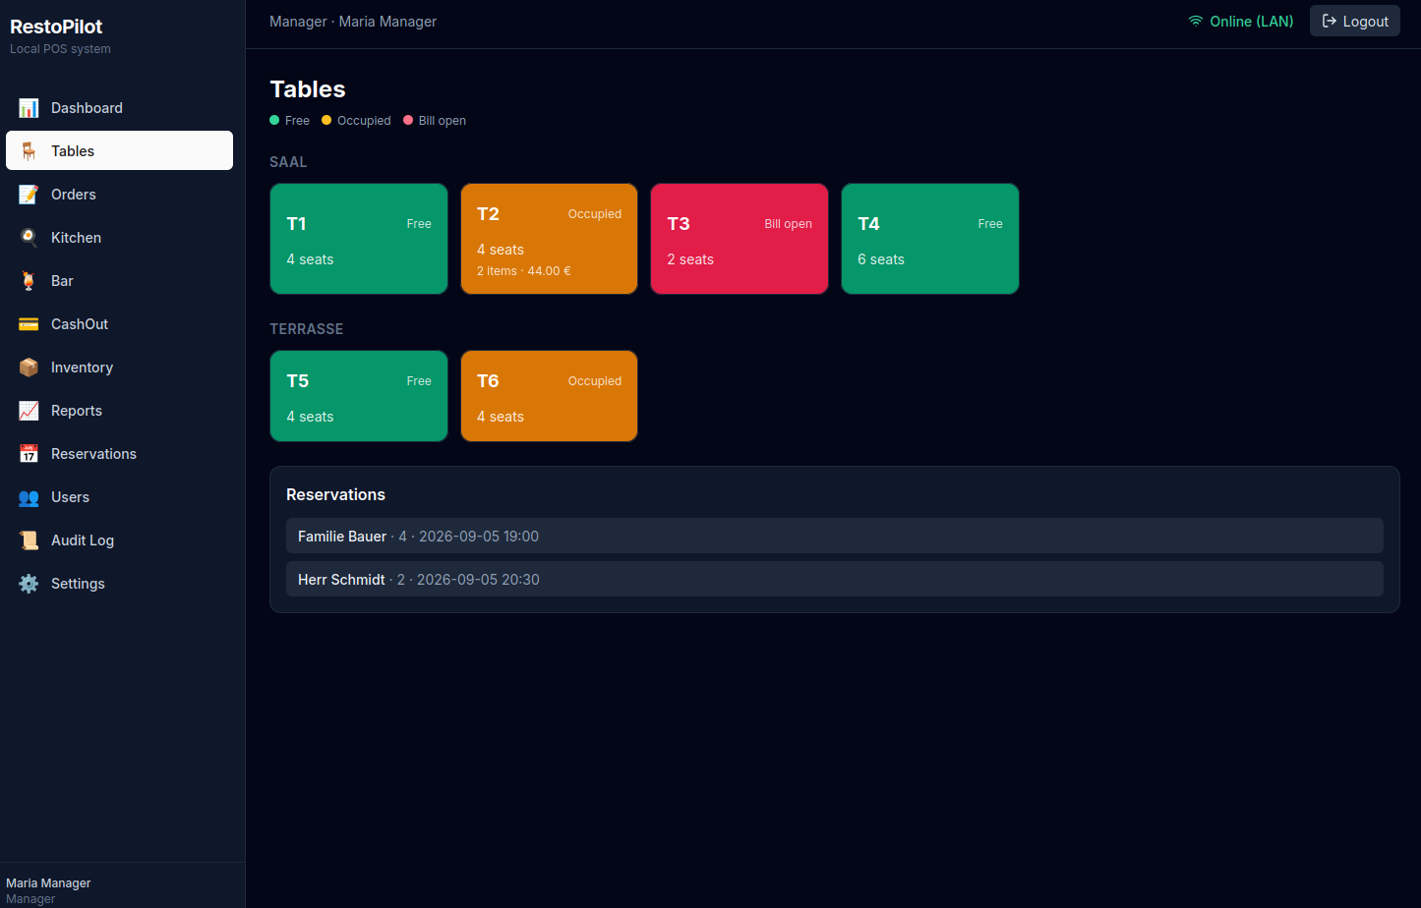Screen dimensions: 1421x908
Task: Click 'Manager · Maria Manager' header text
Action: [353, 21]
